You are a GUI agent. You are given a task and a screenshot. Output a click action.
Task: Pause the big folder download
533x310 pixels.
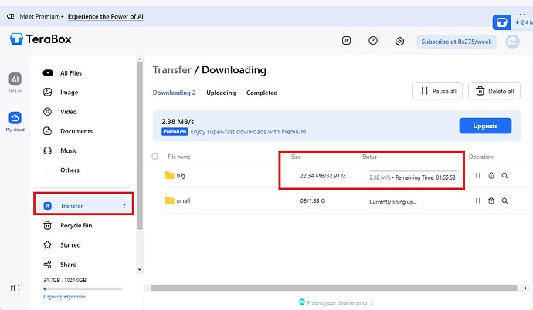[478, 176]
